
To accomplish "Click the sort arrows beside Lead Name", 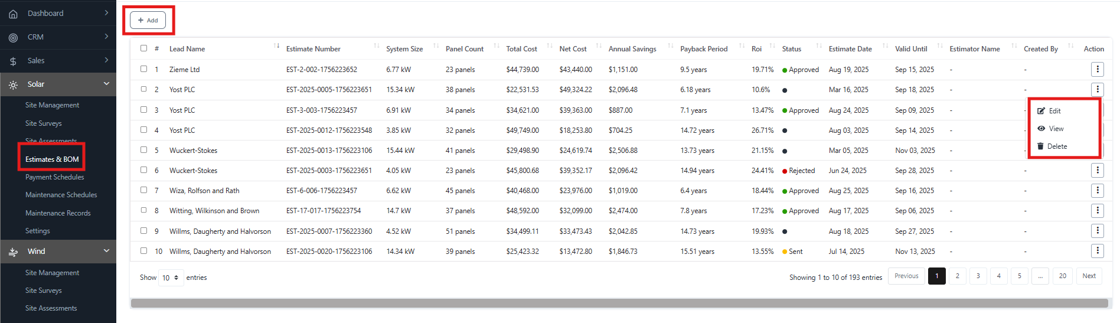I will [276, 46].
